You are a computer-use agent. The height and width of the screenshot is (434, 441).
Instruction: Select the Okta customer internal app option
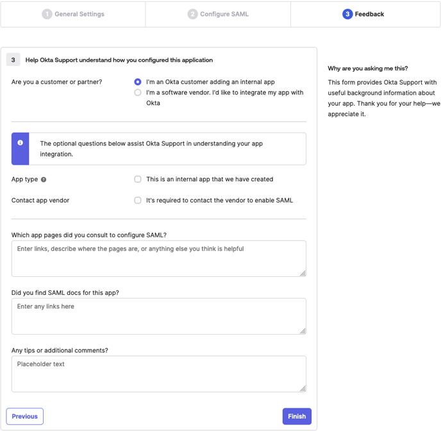(x=138, y=82)
